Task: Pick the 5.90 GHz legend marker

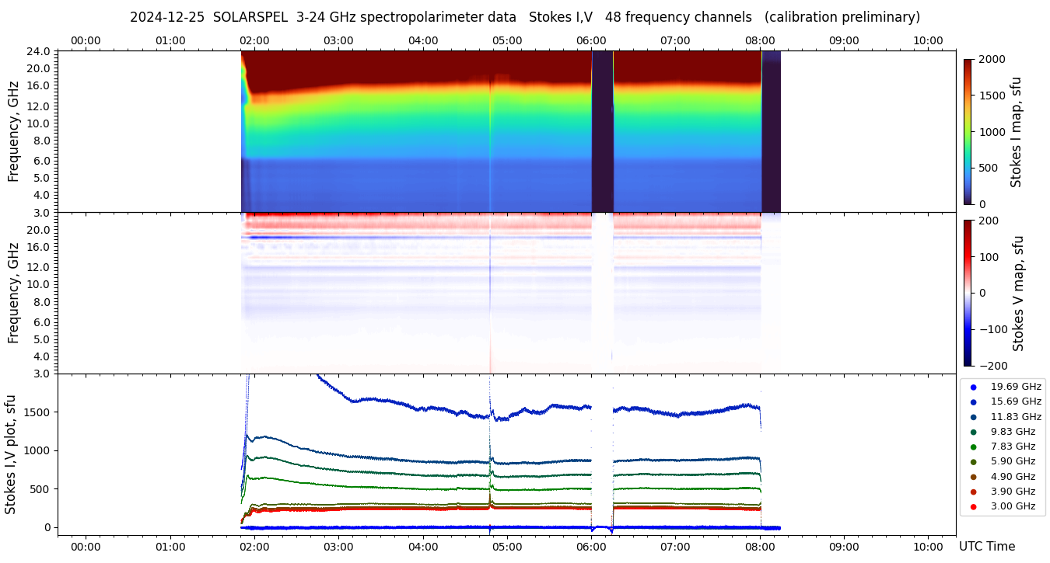Action: coord(973,462)
